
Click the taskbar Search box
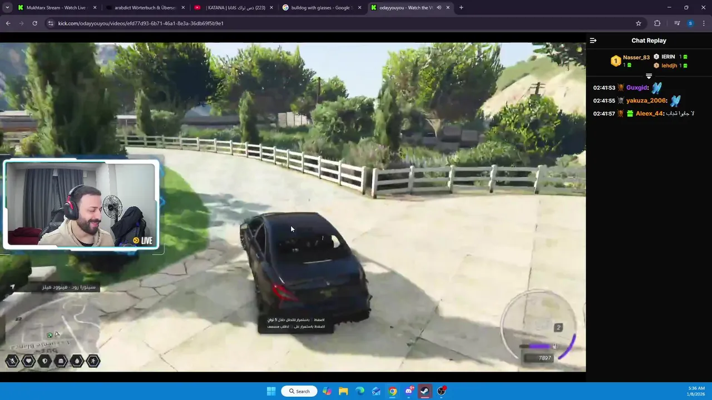[299, 391]
